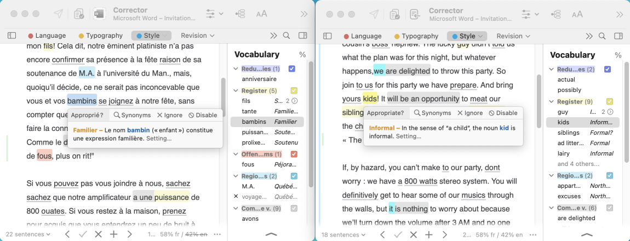Image resolution: width=630 pixels, height=241 pixels.
Task: Open the Revision dropdown in English window
Action: coord(513,36)
